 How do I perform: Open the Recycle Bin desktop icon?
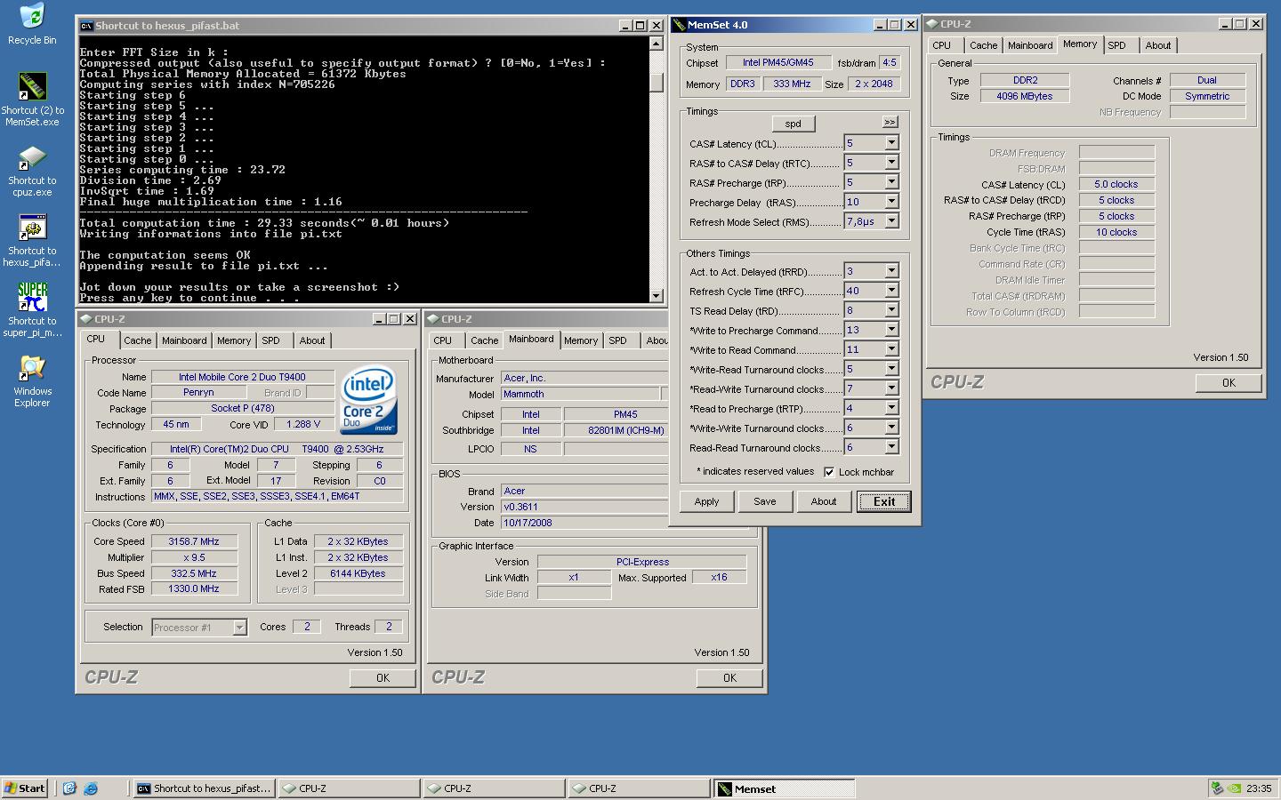click(x=32, y=23)
